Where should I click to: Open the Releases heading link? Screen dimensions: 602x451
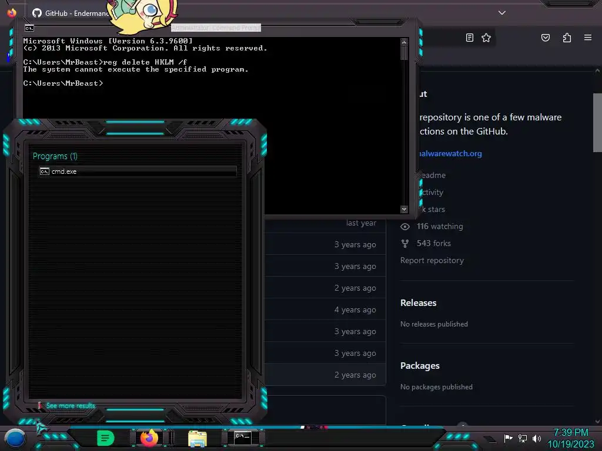click(418, 302)
